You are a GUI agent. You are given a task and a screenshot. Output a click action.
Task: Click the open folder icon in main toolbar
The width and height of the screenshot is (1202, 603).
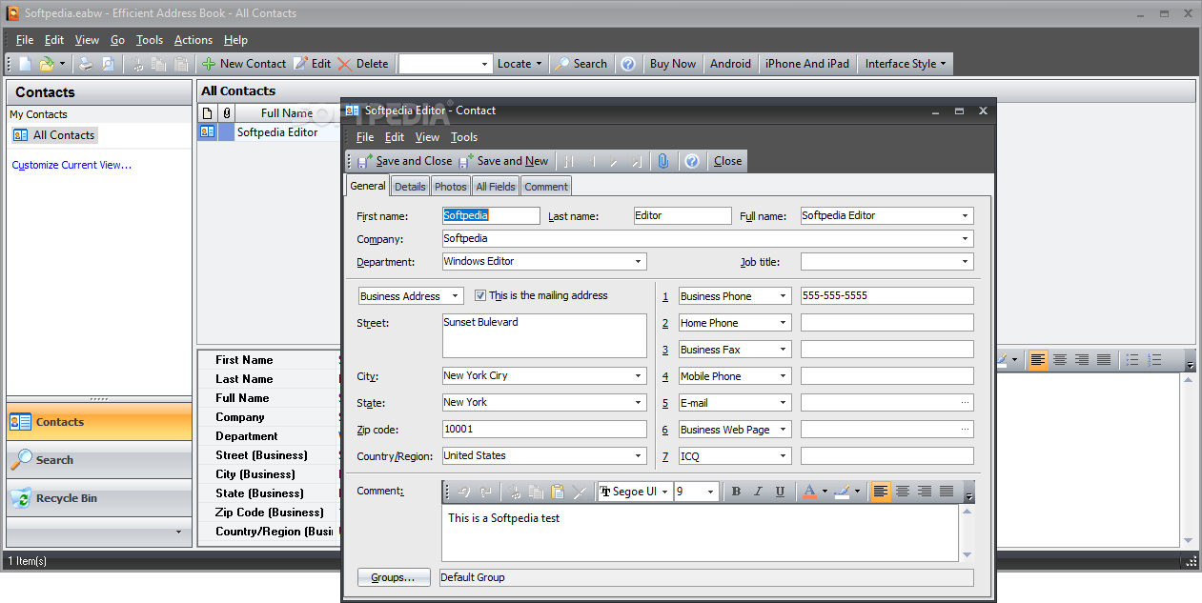point(47,64)
